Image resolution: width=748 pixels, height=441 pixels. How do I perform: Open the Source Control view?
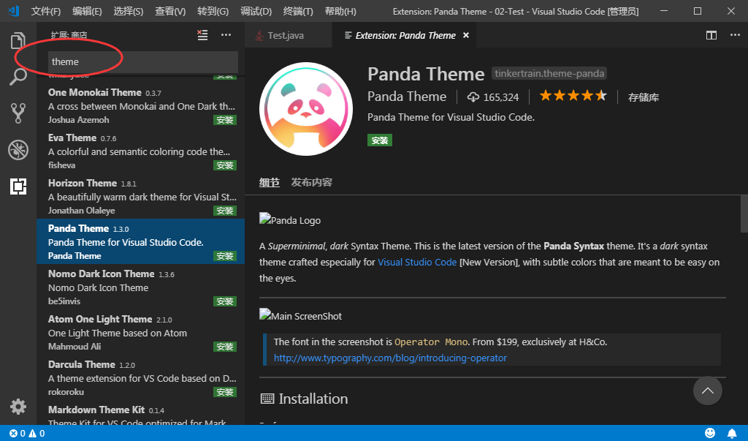coord(18,113)
